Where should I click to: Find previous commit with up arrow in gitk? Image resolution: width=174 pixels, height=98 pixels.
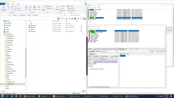94,51
